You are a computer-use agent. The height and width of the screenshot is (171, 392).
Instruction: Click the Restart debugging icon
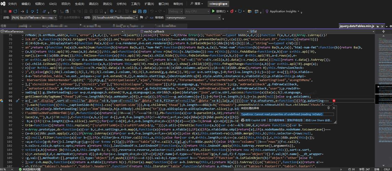pos(15,11)
